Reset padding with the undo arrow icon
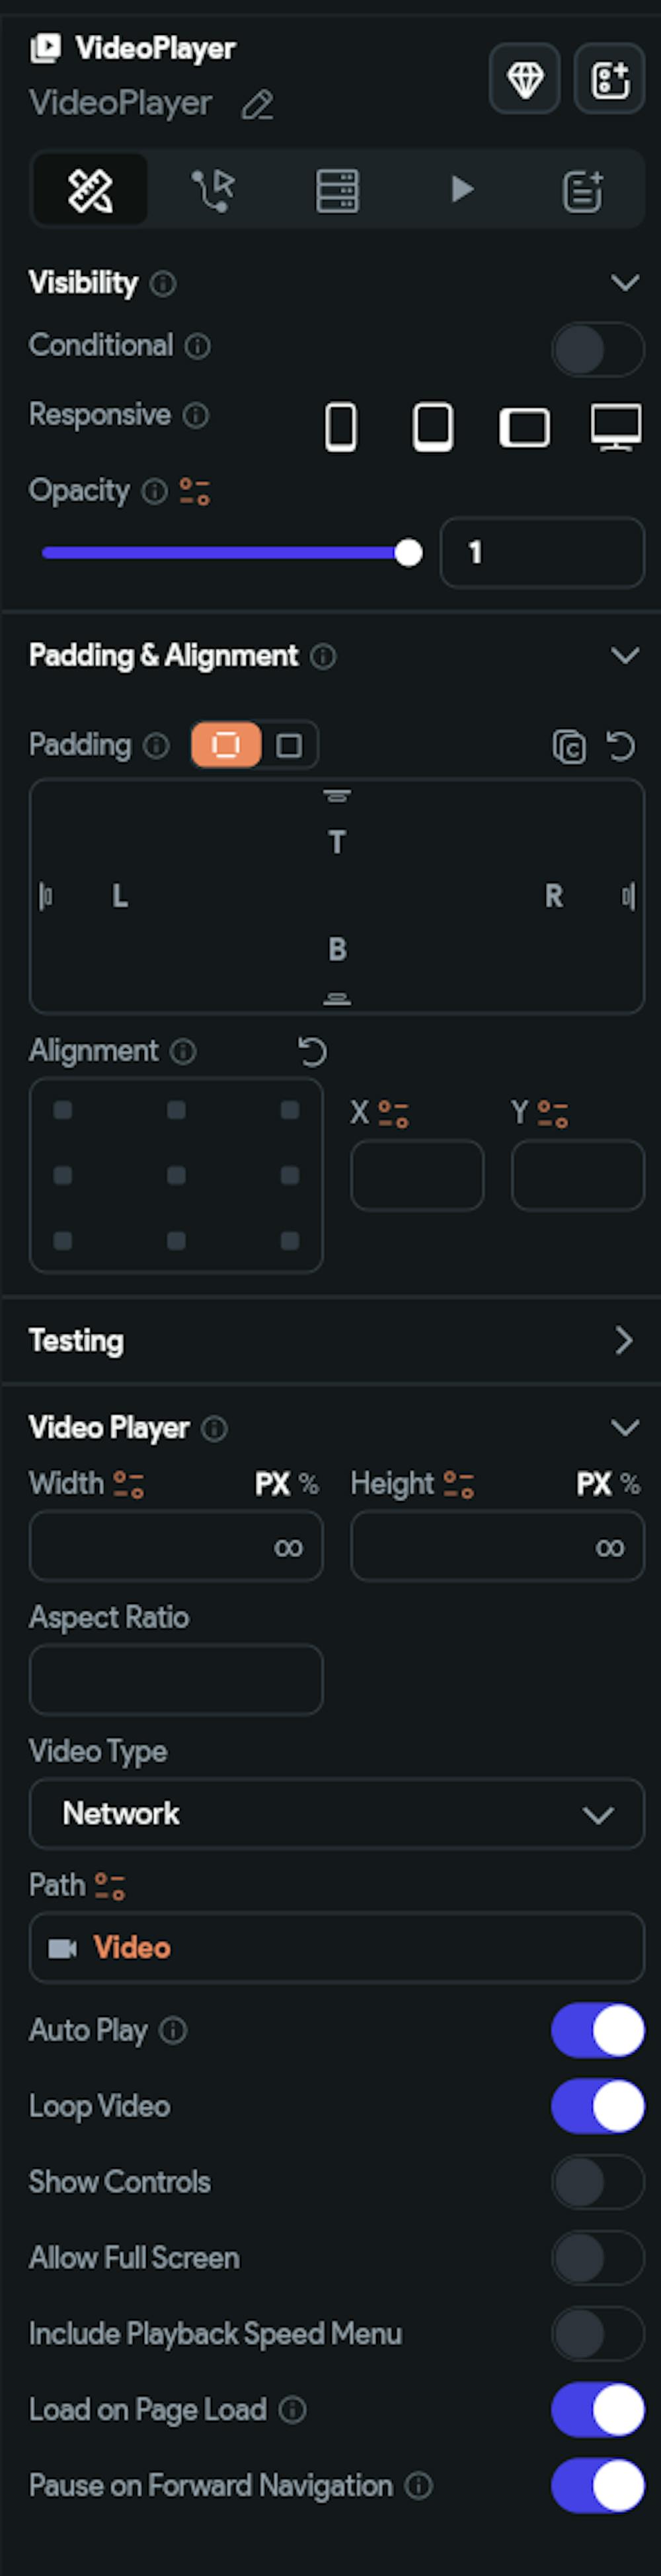 click(x=621, y=746)
